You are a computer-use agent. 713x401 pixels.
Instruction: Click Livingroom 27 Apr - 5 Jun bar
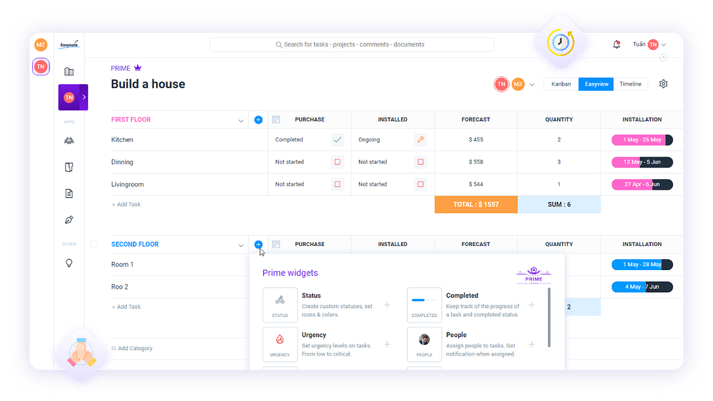coord(642,184)
